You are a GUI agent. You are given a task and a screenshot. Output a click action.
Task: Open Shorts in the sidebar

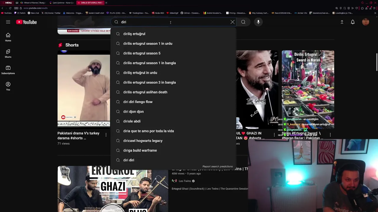[8, 54]
